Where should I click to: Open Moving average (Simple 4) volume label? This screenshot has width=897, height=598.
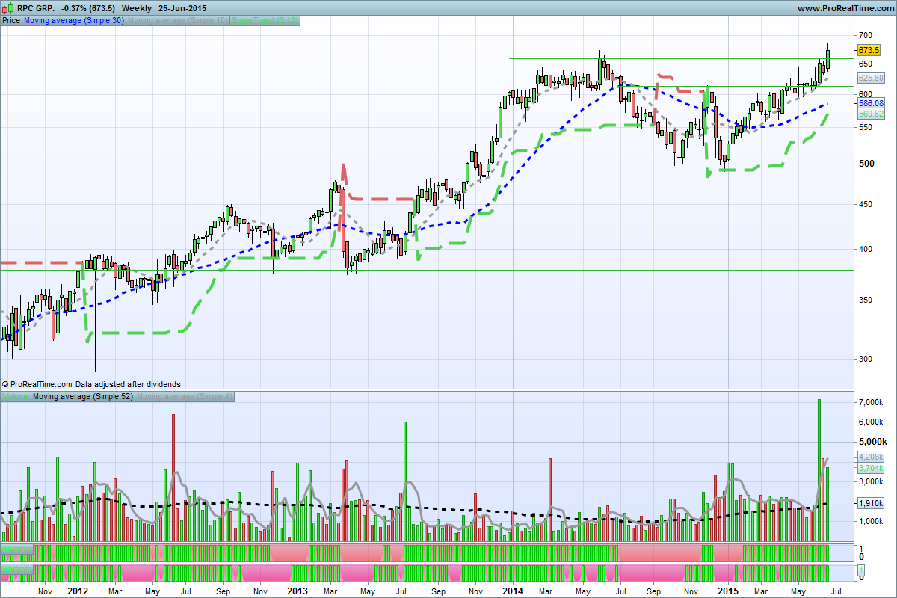pos(184,396)
